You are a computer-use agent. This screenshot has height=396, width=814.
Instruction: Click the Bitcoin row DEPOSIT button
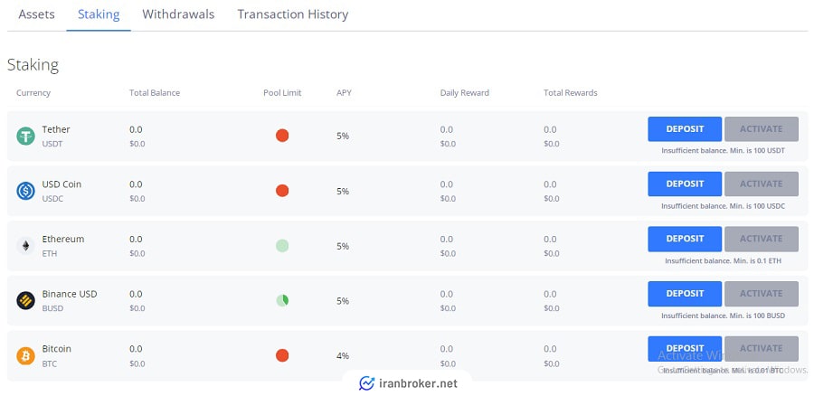[x=685, y=349]
